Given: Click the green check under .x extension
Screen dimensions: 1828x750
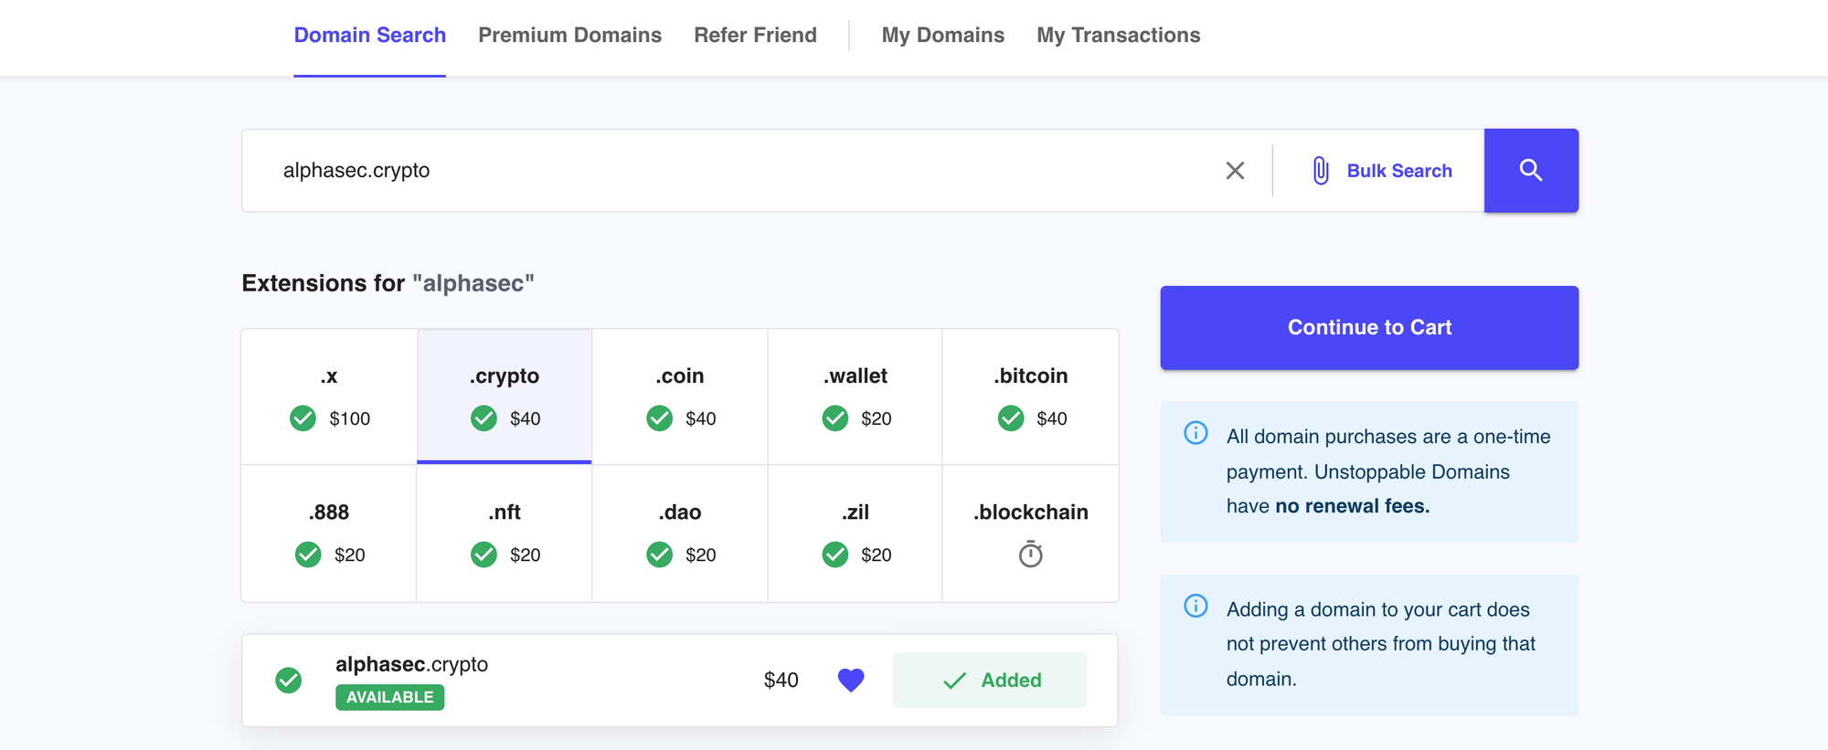Looking at the screenshot, I should tap(303, 418).
